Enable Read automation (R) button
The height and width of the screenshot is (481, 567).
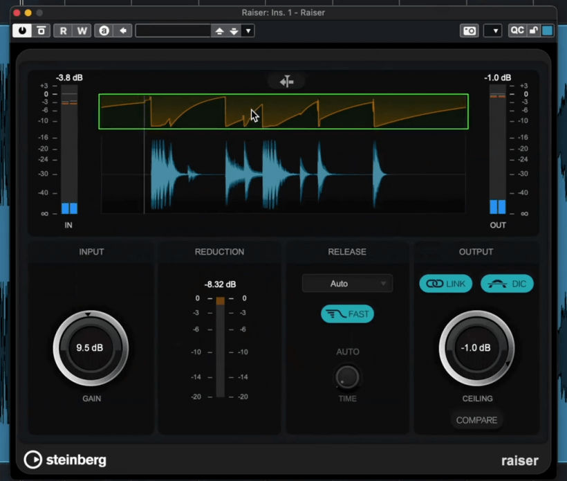[64, 30]
